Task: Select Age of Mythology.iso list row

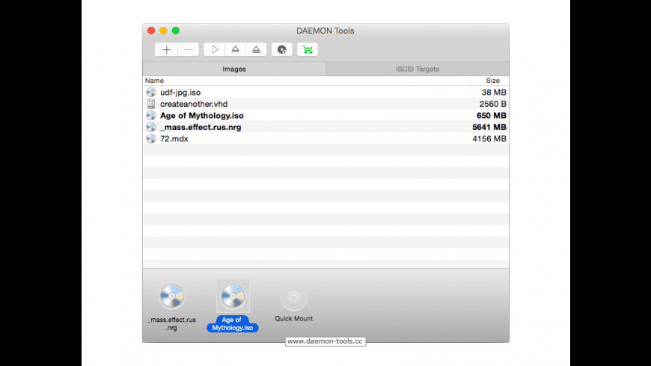Action: [x=326, y=115]
